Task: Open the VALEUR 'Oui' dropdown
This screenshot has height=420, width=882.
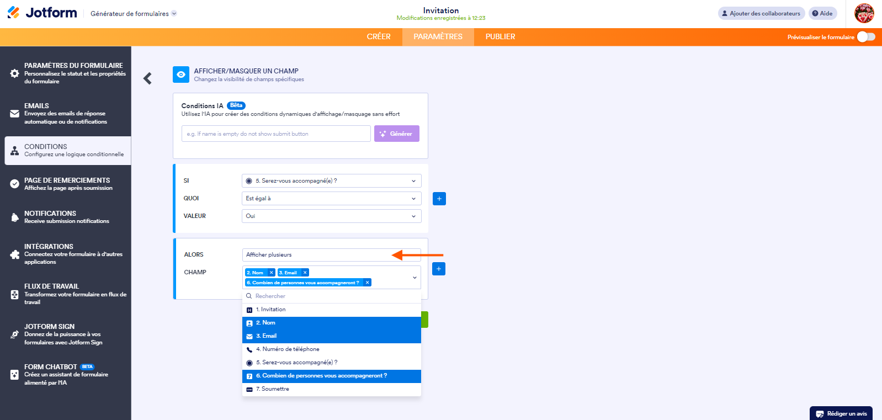Action: [331, 216]
